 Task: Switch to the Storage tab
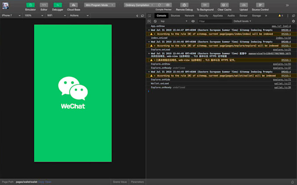(x=256, y=16)
